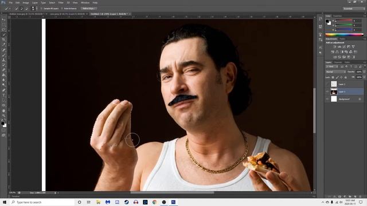Switch to the Swatches tab
The height and width of the screenshot is (206, 367).
pos(338,16)
